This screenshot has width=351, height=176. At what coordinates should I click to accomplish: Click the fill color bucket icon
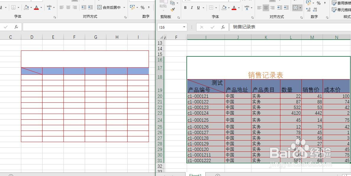224,8
